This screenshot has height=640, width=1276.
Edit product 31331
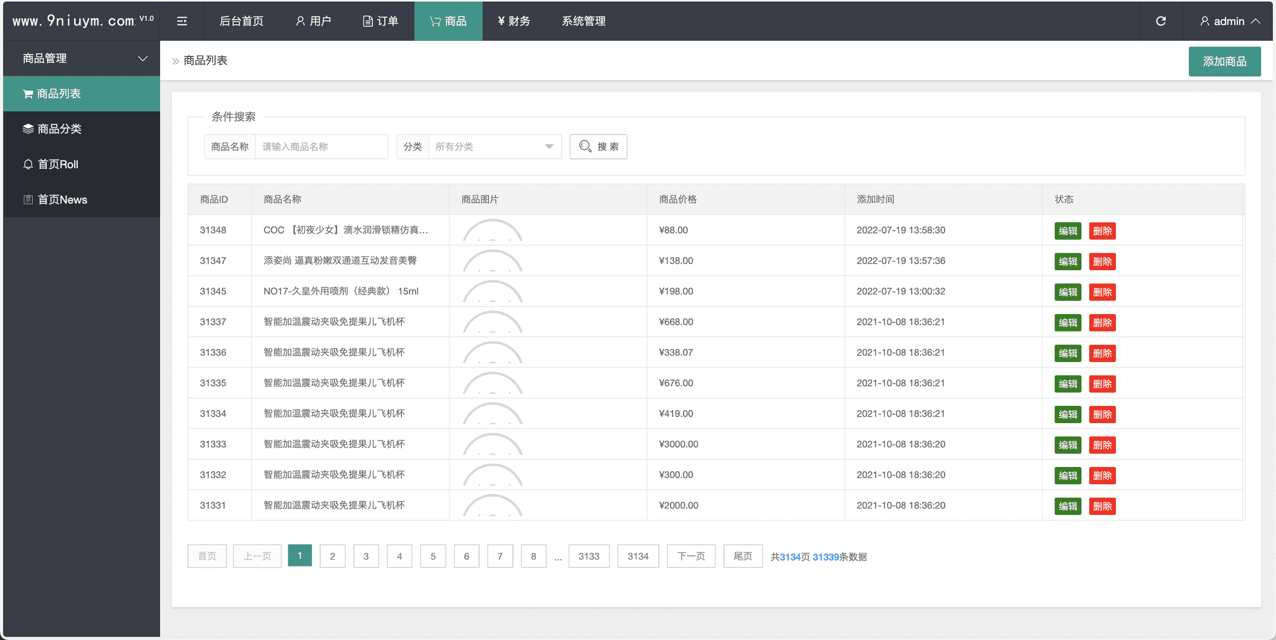(1068, 507)
